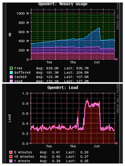Click the '15 minutes' legend label
The width and height of the screenshot is (125, 166).
[x=24, y=157]
